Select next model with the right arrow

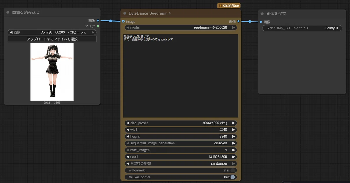[x=234, y=28]
